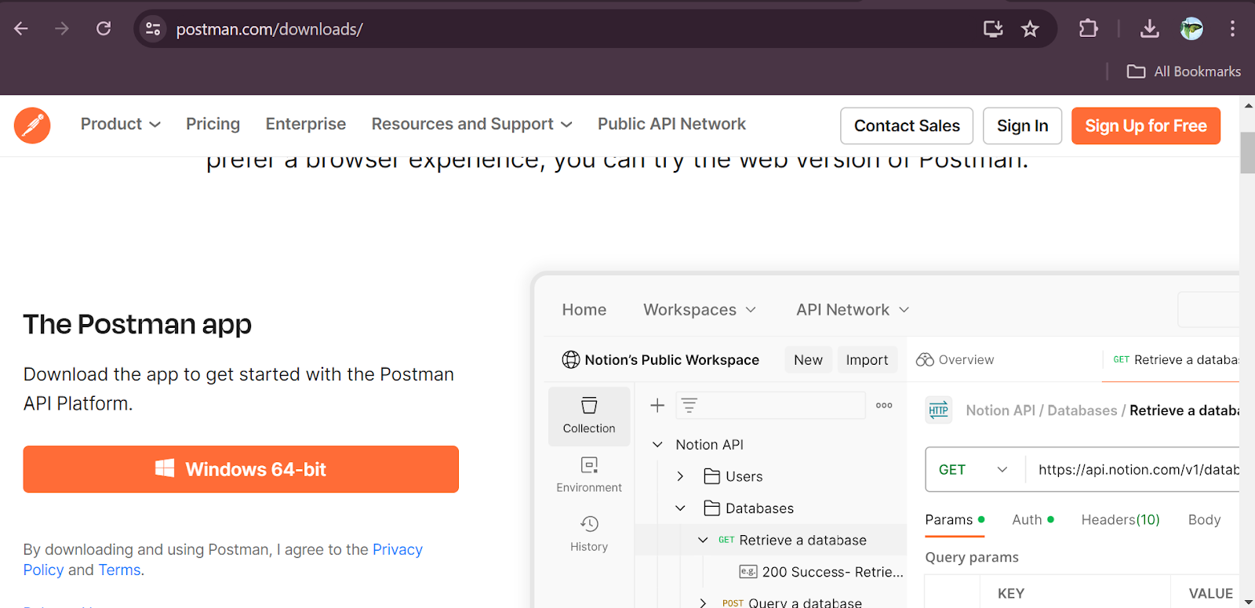Collapse the Databases folder chevron
1255x608 pixels.
tap(680, 508)
